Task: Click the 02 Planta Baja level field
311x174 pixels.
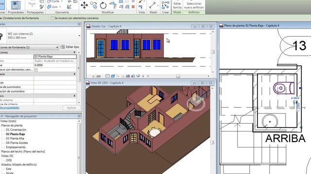Action: click(x=55, y=57)
